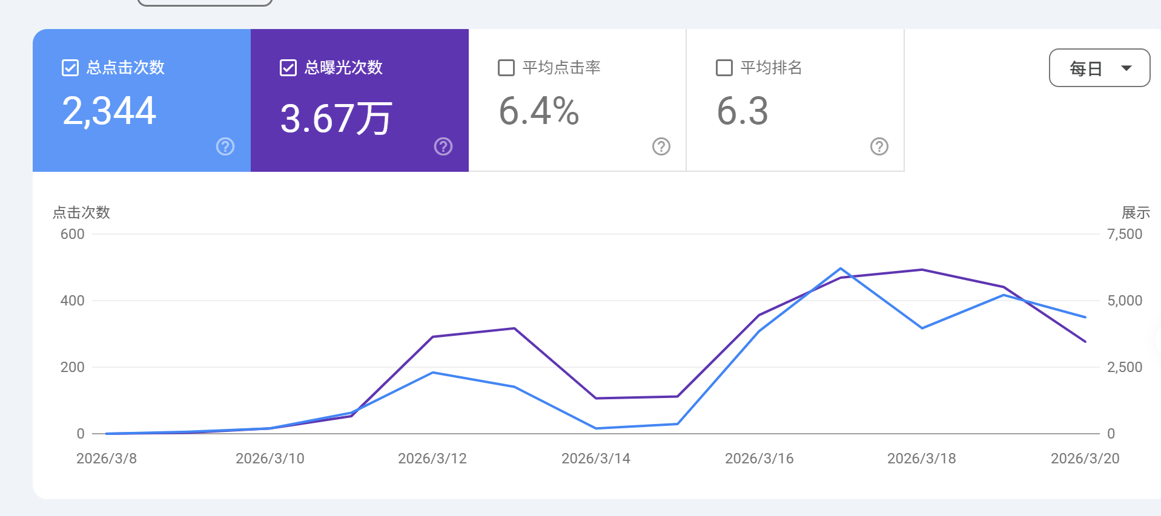Click the 2026/3/14 x-axis date label
The image size is (1161, 516).
596,459
